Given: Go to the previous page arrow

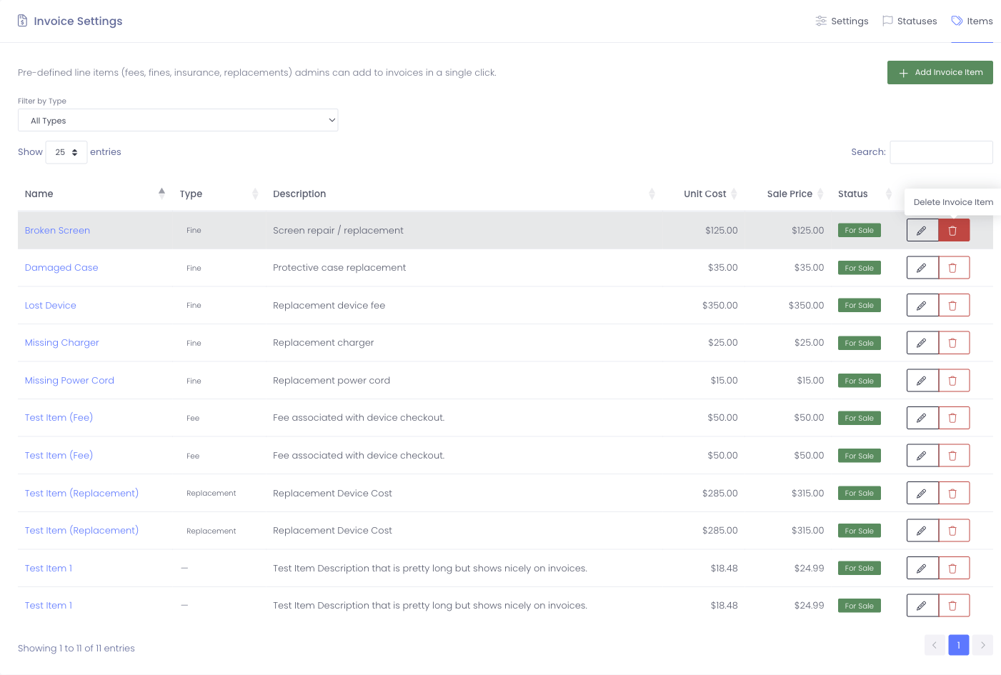Looking at the screenshot, I should [x=935, y=645].
